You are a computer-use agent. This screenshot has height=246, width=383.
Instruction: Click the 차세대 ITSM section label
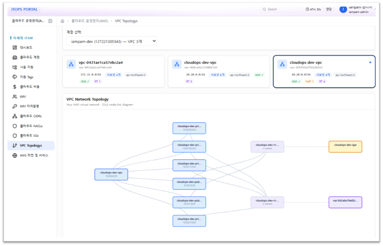coord(23,38)
